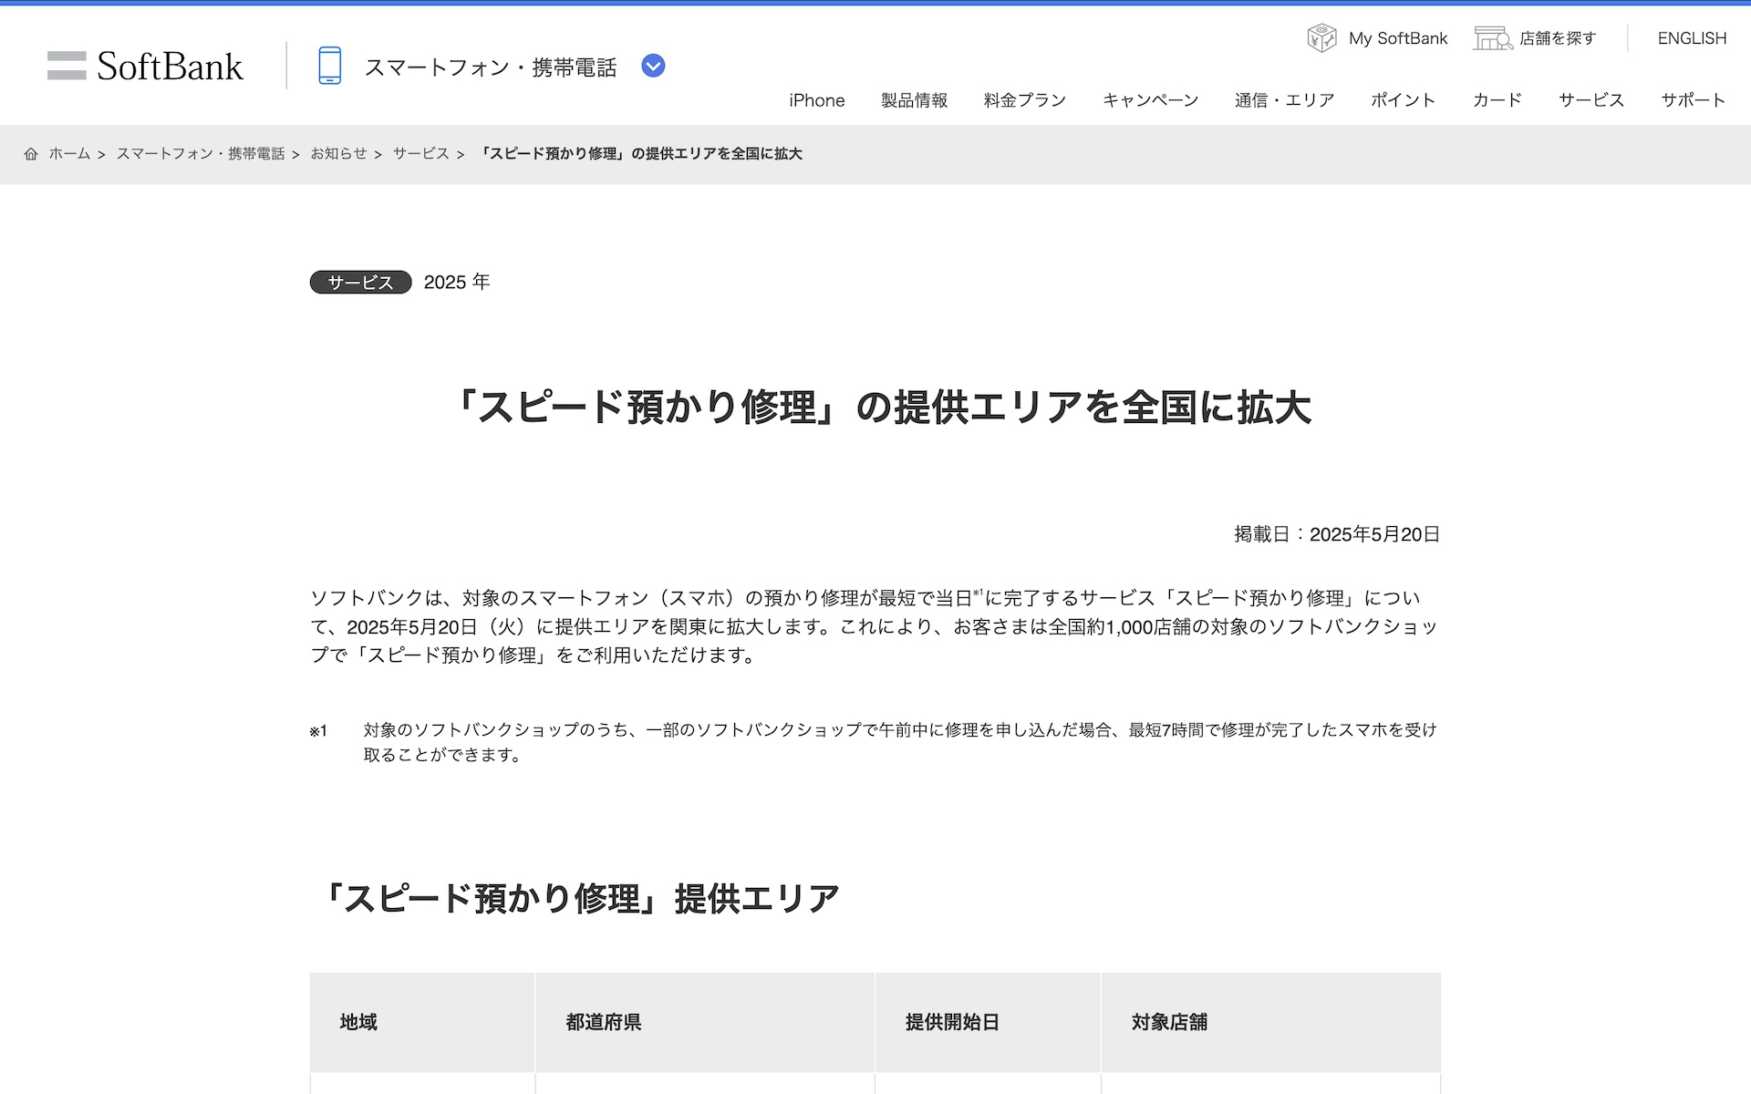Image resolution: width=1751 pixels, height=1094 pixels.
Task: Open the 製品情報 menu
Action: (914, 100)
